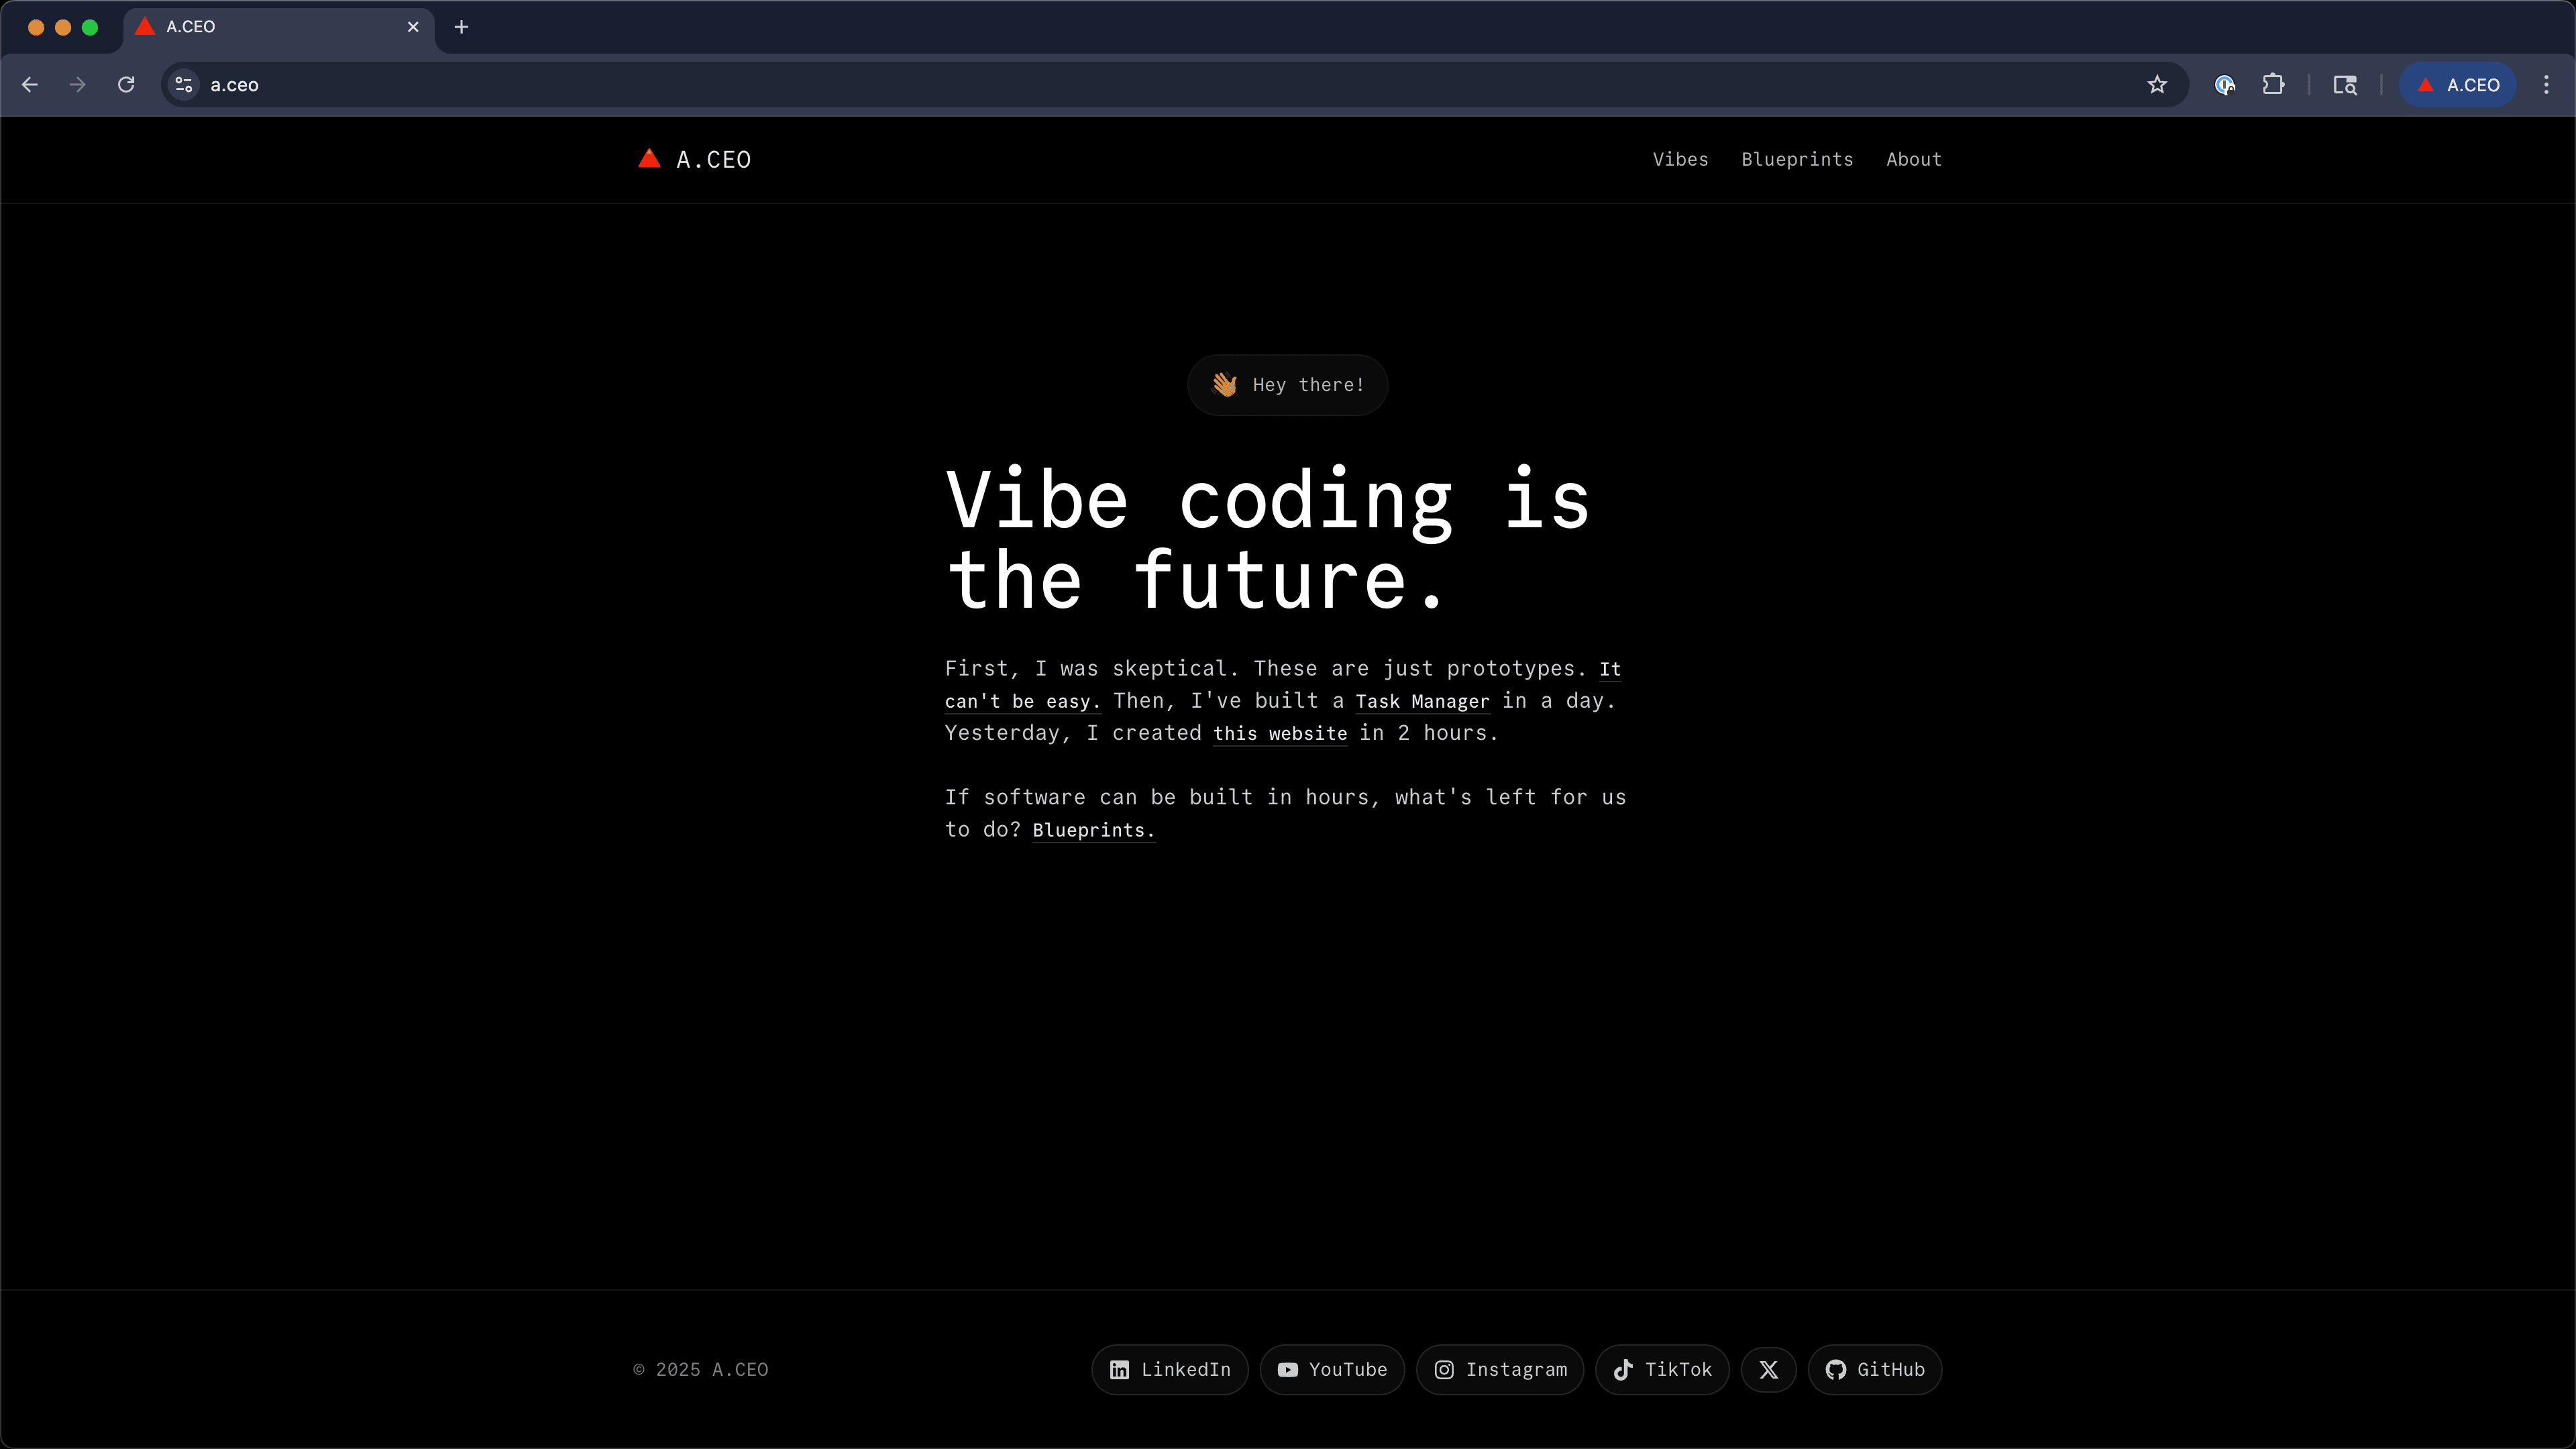Open the GitHub footer button
Viewport: 2576px width, 1449px height.
click(x=1875, y=1370)
